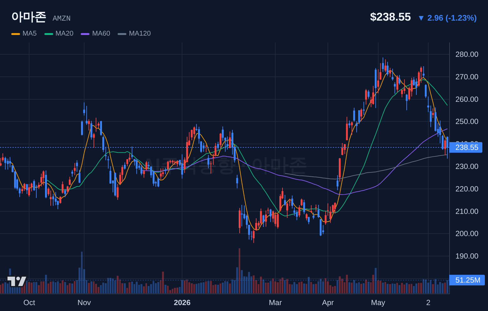
Task: Toggle the MA60 legend item
Action: pos(95,33)
